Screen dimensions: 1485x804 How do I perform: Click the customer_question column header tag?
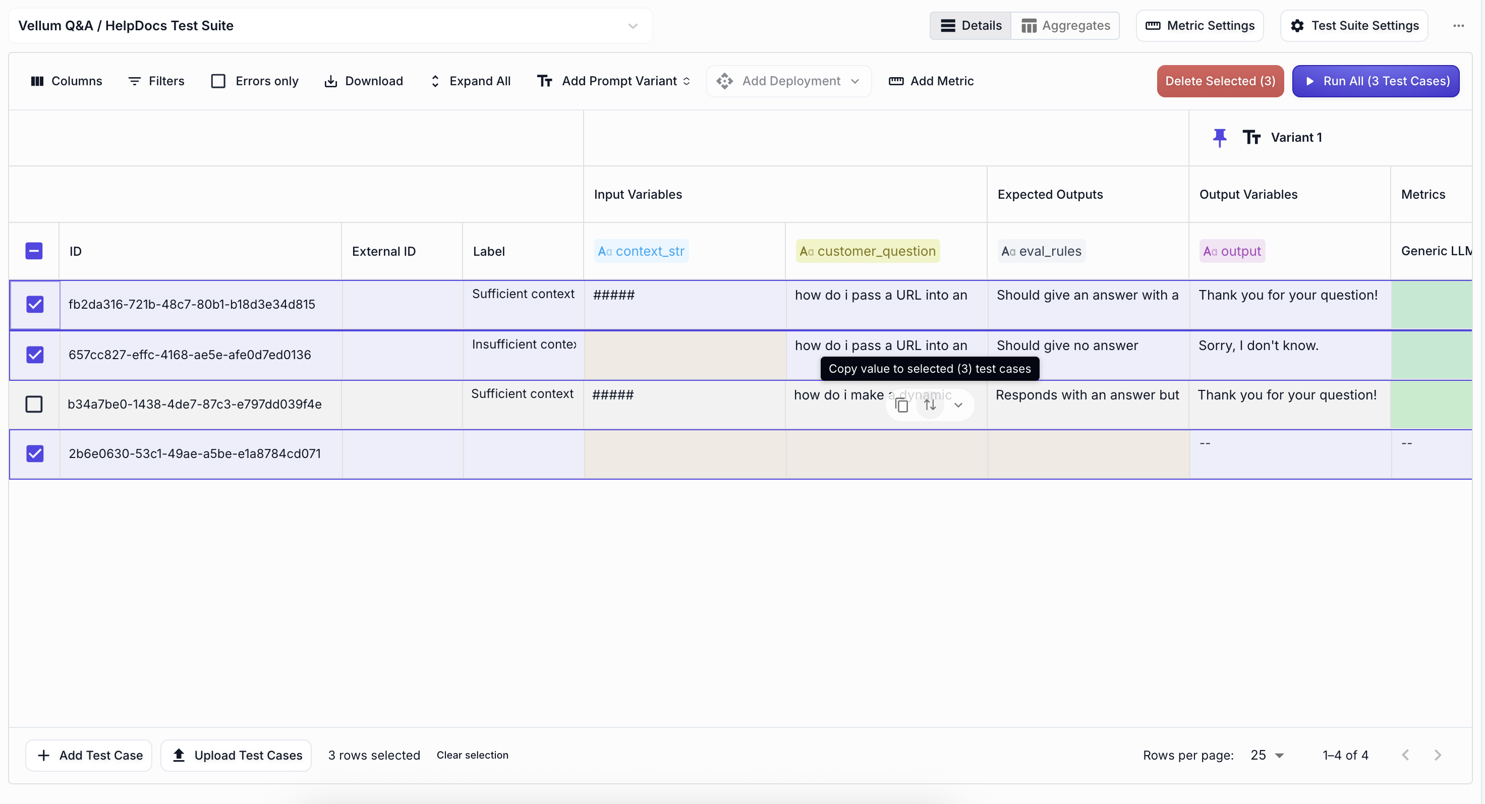pos(868,251)
